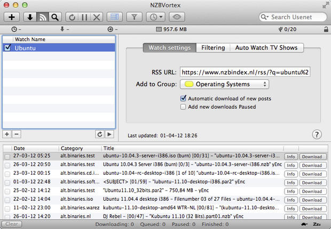Click the alt.binaries.warez category cell

tap(80, 208)
